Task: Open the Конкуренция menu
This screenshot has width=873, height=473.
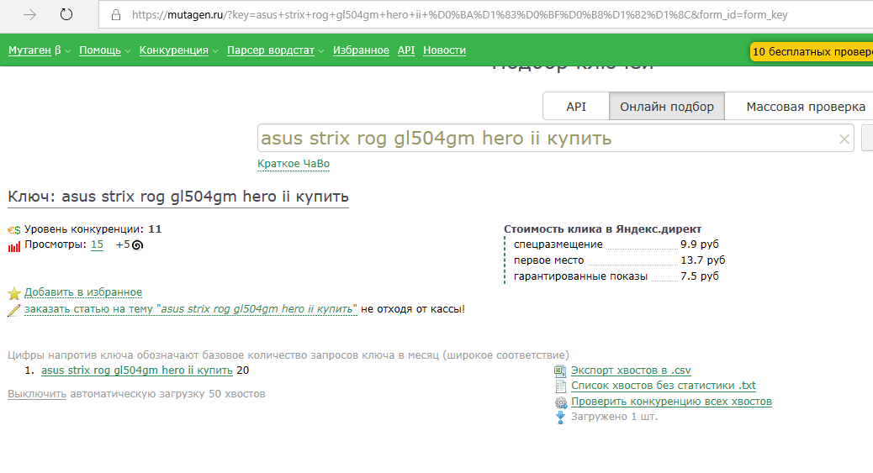Action: tap(174, 50)
